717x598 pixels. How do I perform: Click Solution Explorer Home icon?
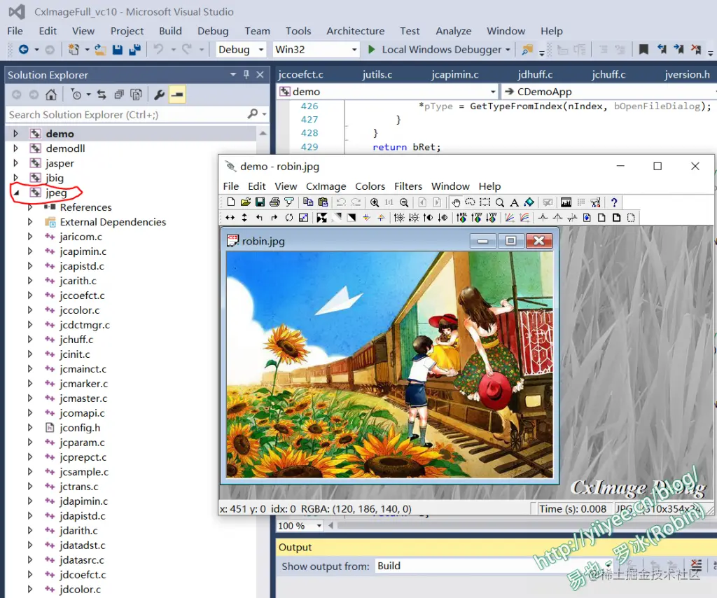click(x=51, y=95)
